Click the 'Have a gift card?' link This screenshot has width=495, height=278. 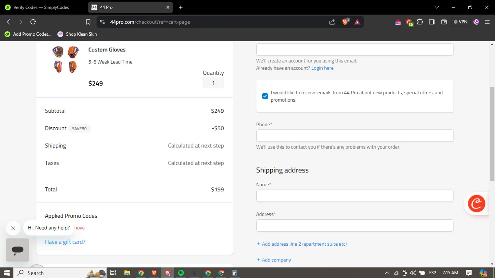65,242
